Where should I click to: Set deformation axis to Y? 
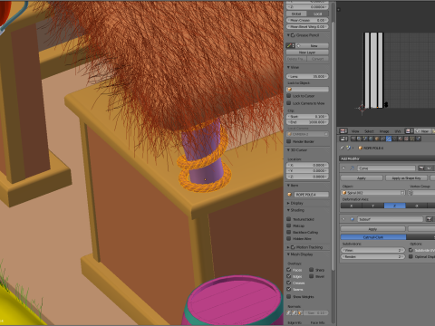[x=373, y=206]
